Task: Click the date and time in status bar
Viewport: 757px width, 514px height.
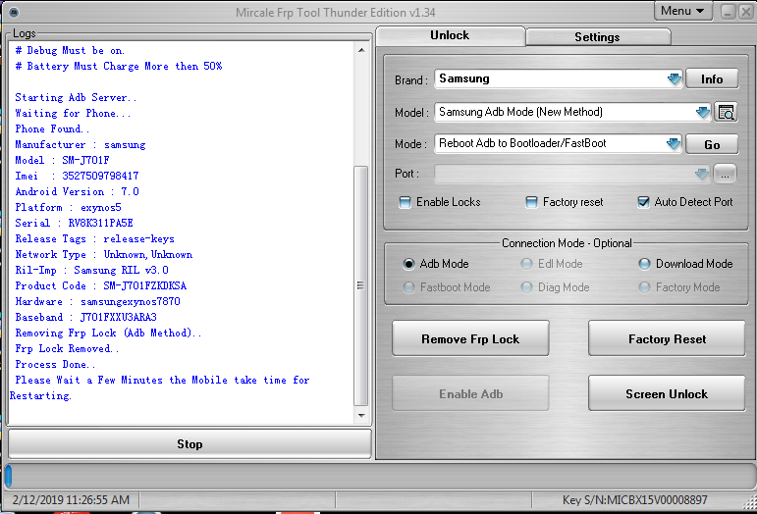Action: point(71,500)
